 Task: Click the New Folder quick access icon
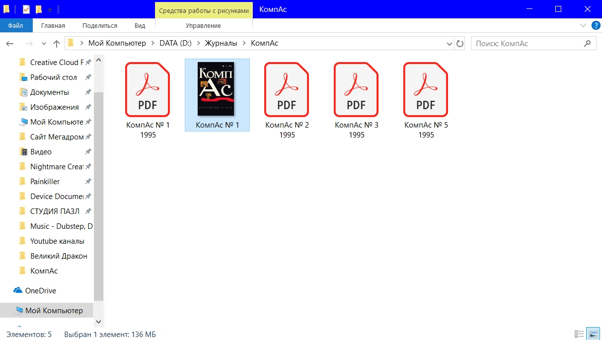coord(39,9)
